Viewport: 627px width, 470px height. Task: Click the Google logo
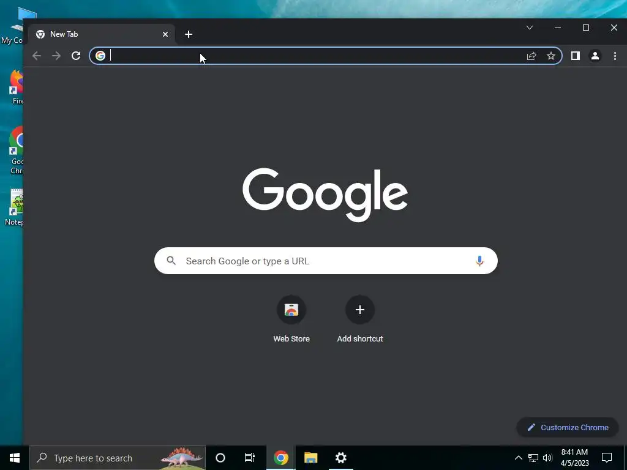(x=325, y=195)
